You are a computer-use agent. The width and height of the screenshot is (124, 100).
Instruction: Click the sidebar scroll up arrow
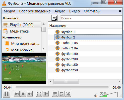44,24
